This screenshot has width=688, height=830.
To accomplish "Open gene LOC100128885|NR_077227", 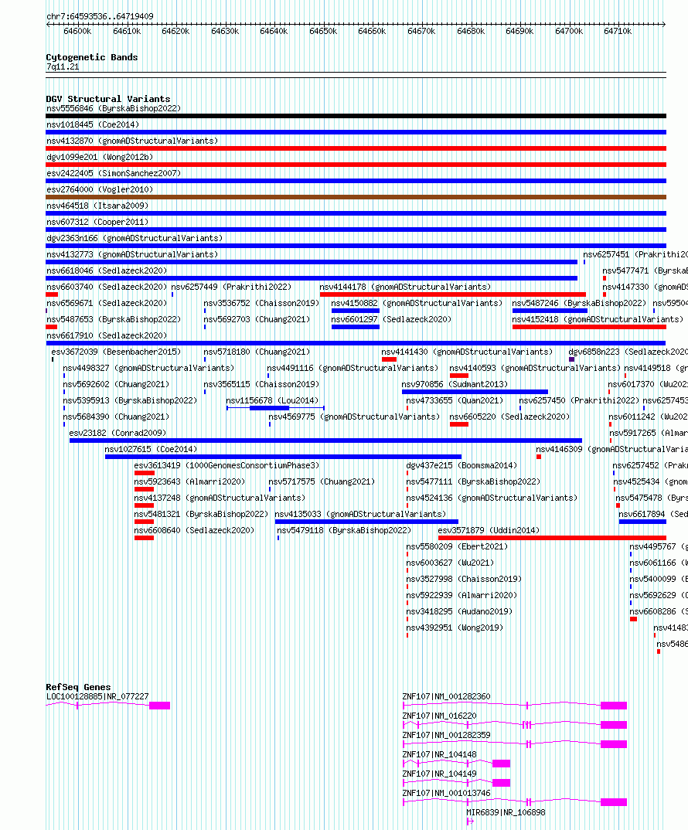I will click(x=97, y=696).
